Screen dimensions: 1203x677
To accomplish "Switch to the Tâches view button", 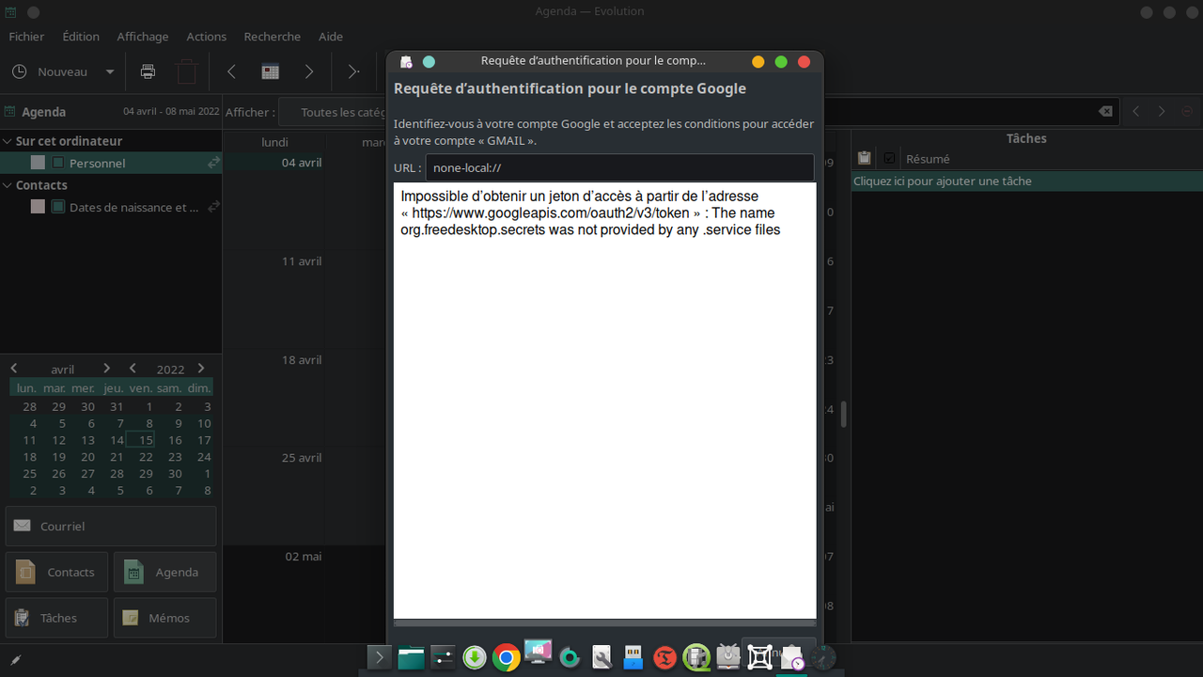I will (x=56, y=618).
